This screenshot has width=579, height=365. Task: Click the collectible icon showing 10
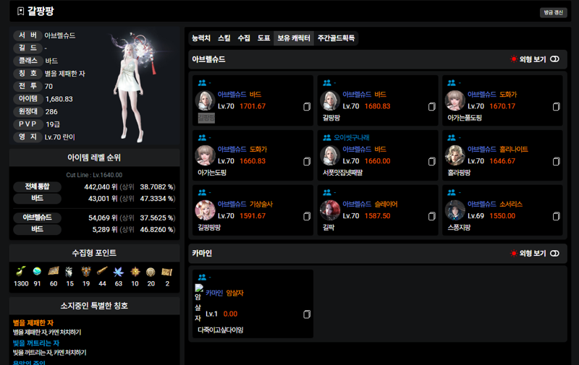pos(135,272)
